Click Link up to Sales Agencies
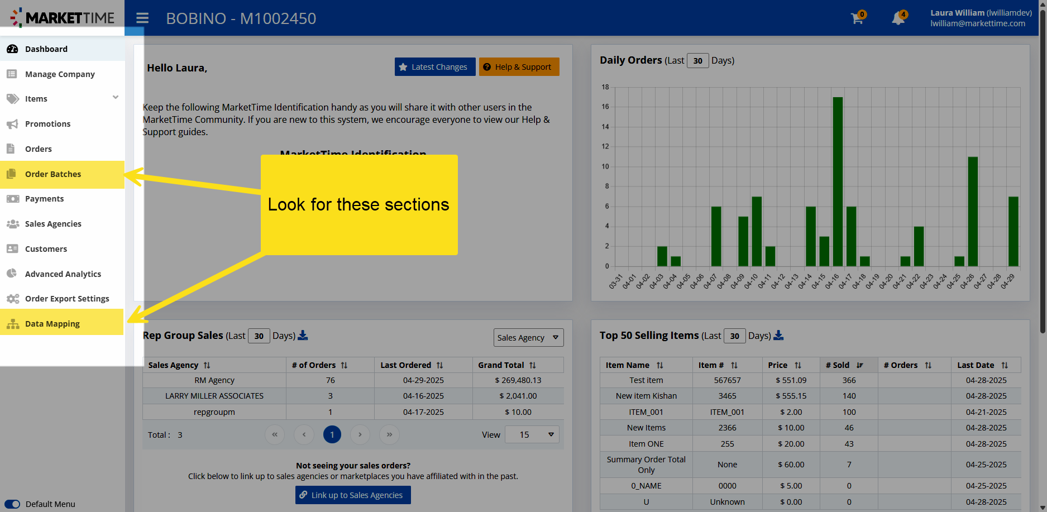1047x512 pixels. tap(353, 495)
